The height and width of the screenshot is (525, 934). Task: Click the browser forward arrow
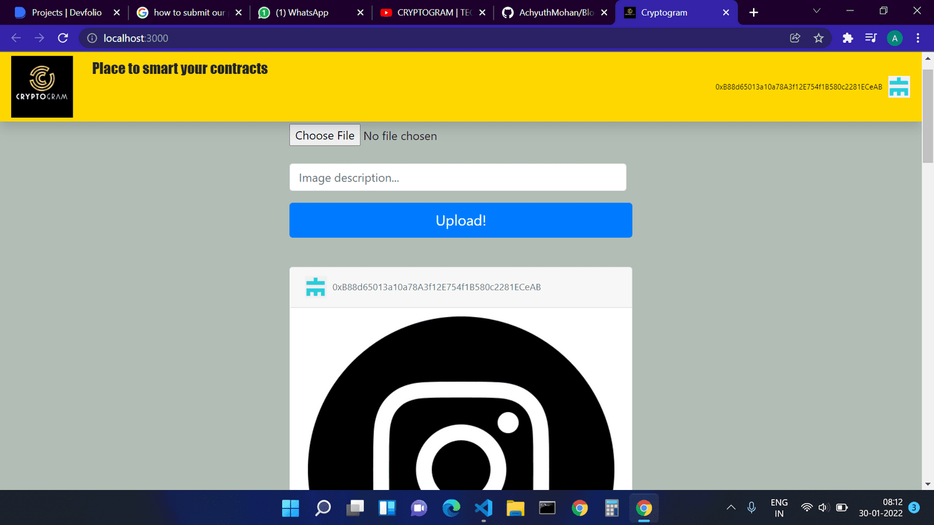(40, 38)
